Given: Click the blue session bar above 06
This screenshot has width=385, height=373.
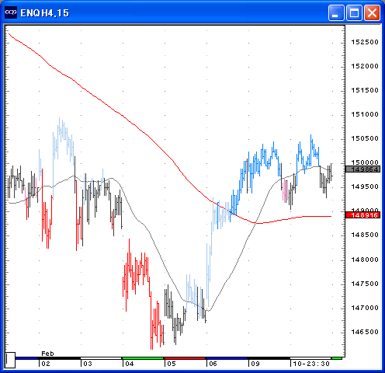Looking at the screenshot, I should (x=227, y=358).
